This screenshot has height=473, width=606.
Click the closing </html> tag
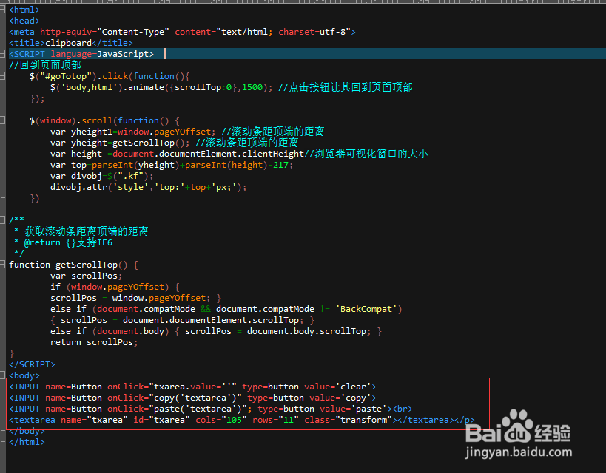tap(27, 442)
